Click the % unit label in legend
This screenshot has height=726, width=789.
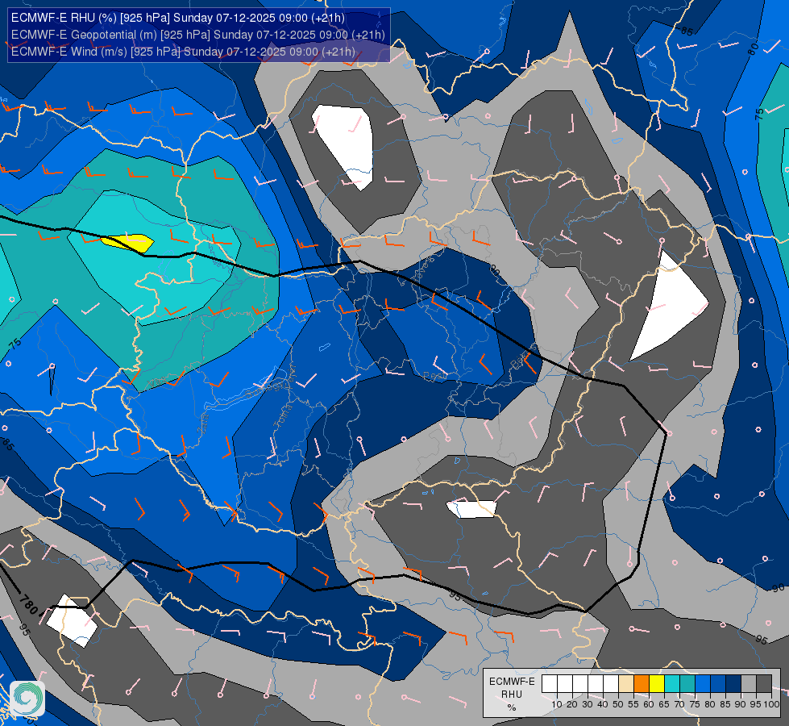pos(512,708)
